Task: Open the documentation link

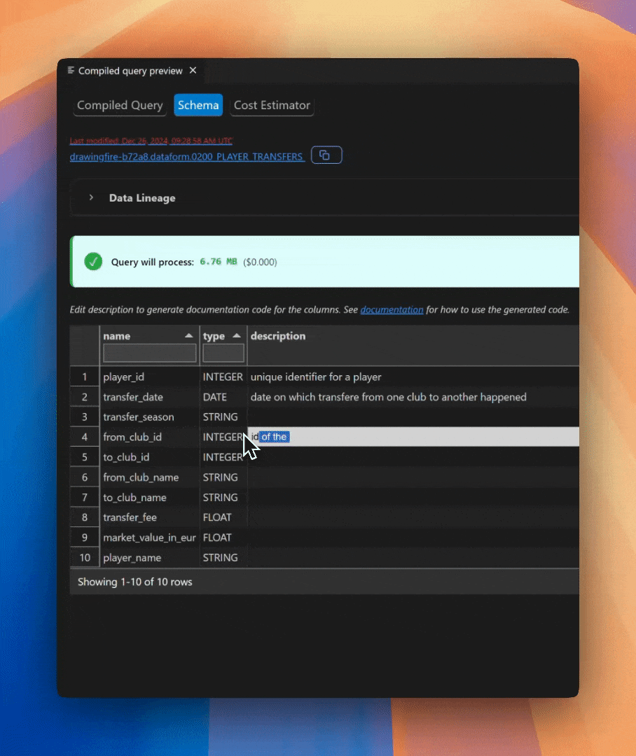Action: pos(392,309)
